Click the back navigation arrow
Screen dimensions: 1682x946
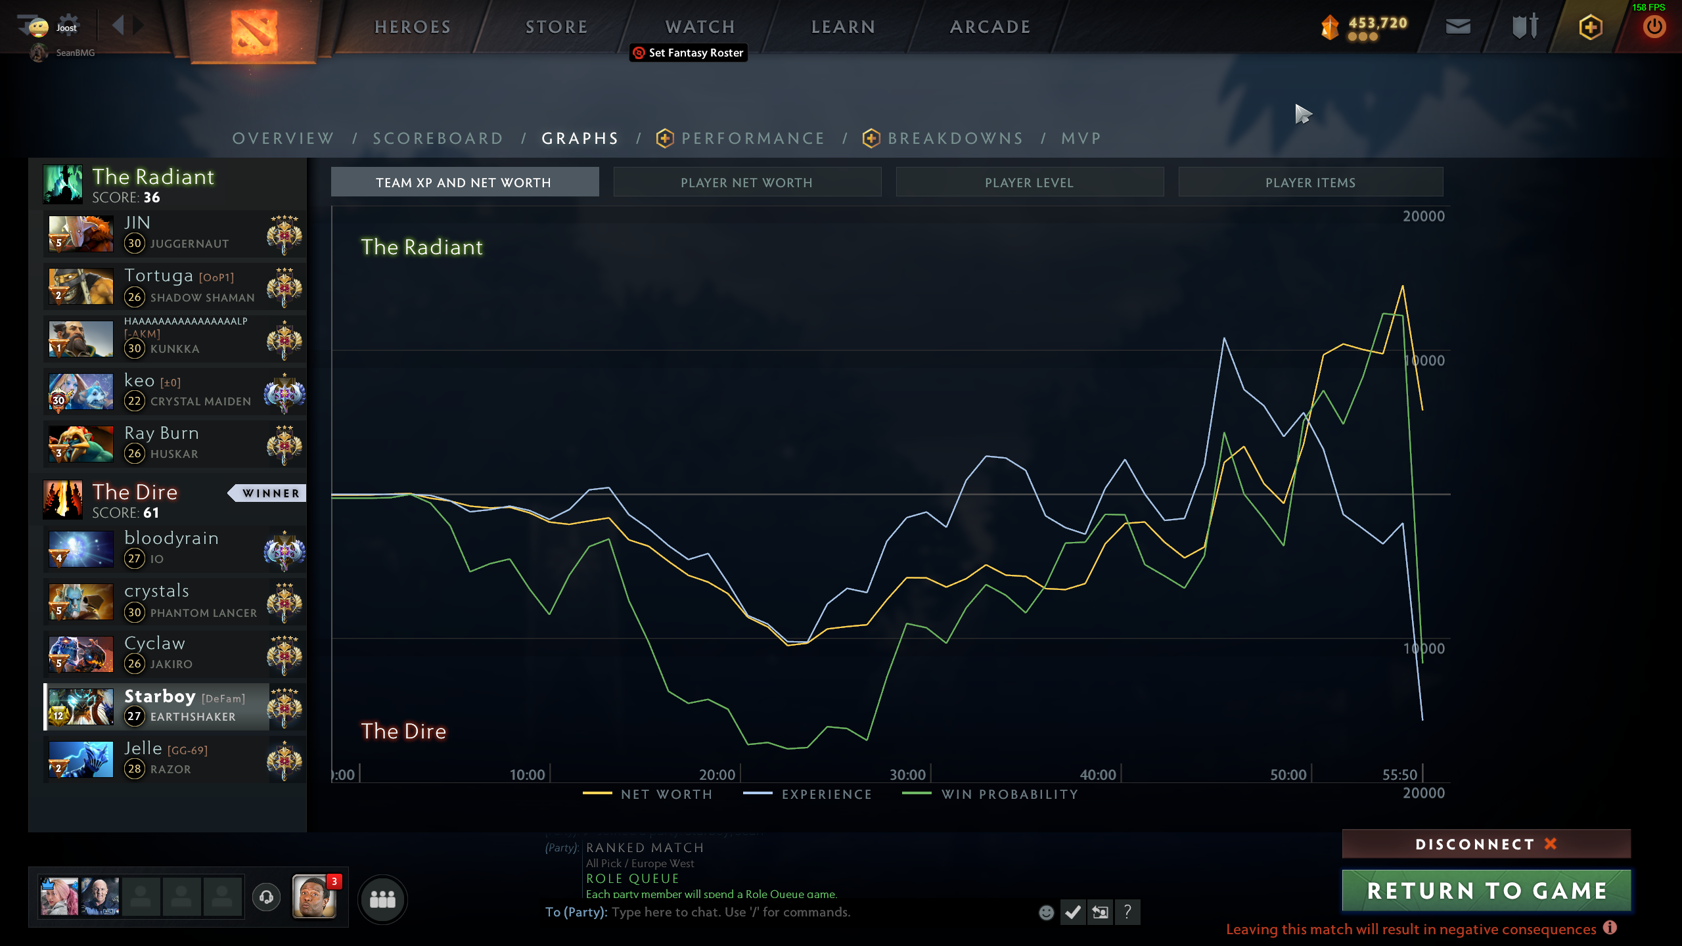118,26
